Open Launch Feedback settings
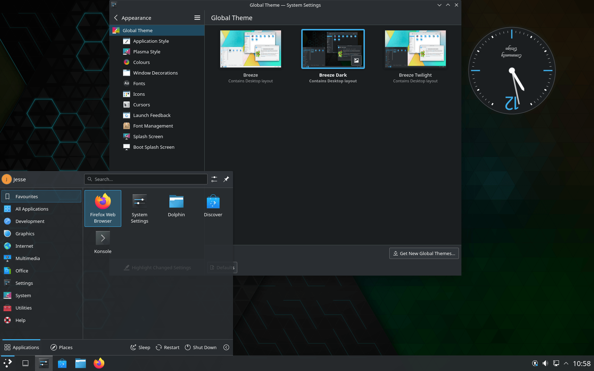The image size is (594, 371). [157, 115]
